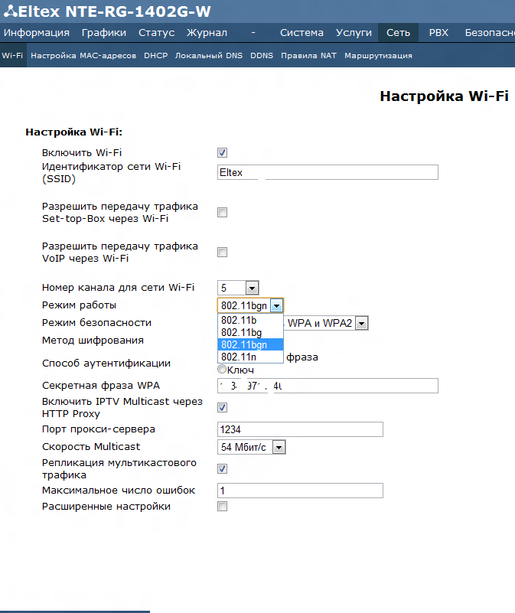
Task: Click the Секретная фраза WPA input field
Action: pos(328,386)
